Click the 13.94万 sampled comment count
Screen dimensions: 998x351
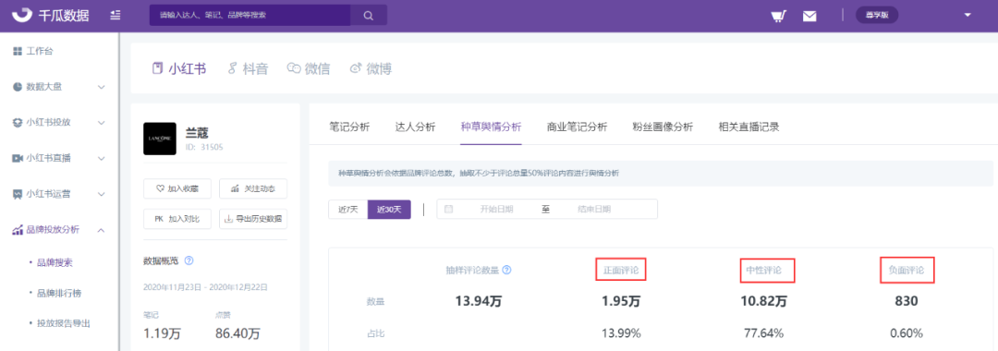click(x=479, y=301)
